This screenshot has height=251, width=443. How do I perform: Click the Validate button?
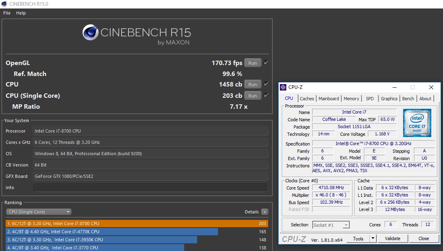393,238
